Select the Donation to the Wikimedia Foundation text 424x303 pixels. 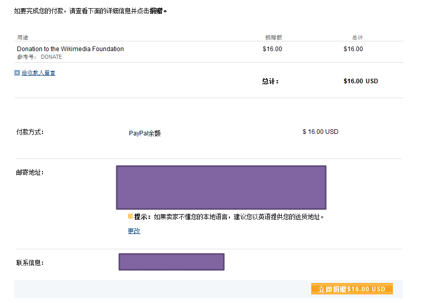[70, 49]
